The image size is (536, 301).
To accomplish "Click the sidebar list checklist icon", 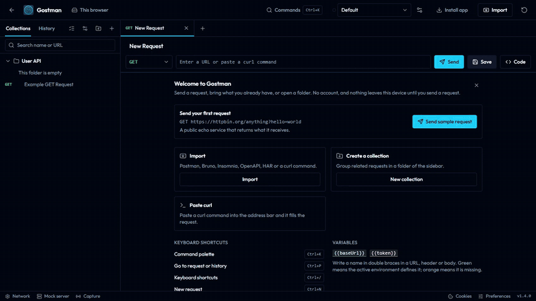I will pos(72,29).
